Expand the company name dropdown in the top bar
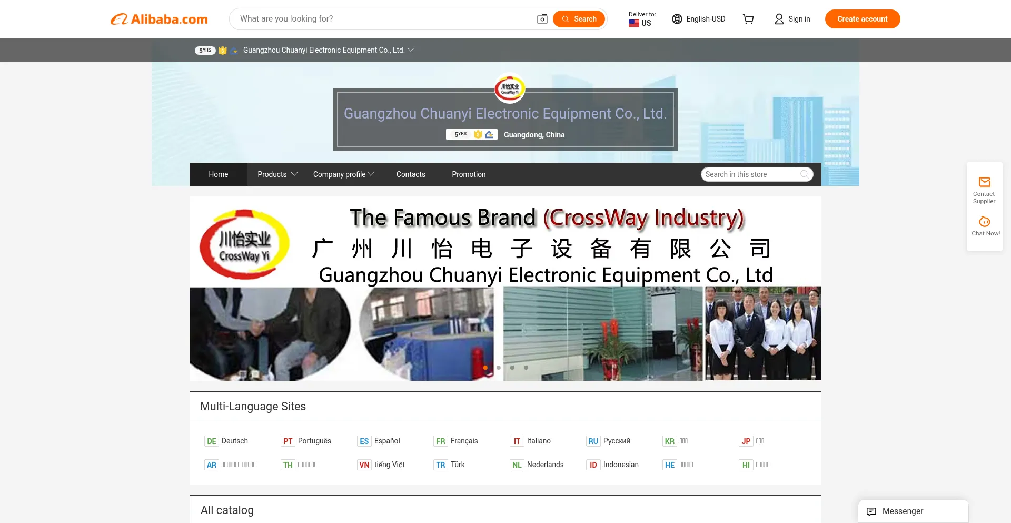 411,50
